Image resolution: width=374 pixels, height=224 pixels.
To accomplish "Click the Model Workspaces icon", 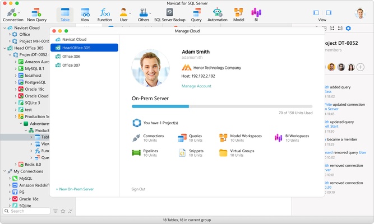I will pos(223,138).
